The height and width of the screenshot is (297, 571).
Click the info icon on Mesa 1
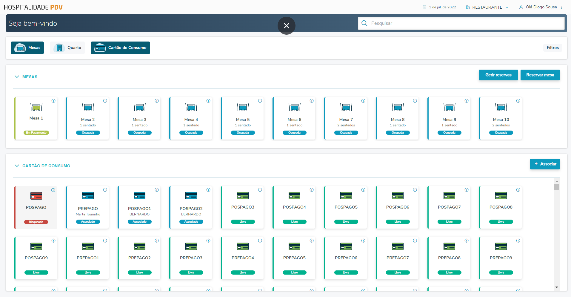(53, 101)
